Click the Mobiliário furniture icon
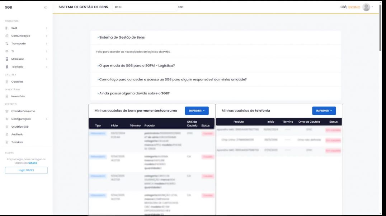This screenshot has height=216, width=386. [7, 59]
